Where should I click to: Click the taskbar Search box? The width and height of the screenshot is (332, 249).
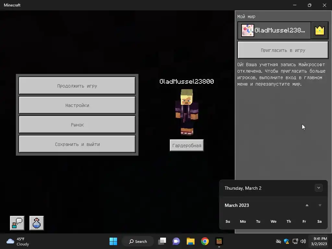tap(138, 241)
